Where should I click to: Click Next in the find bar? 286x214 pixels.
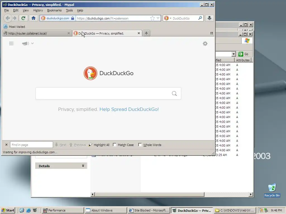(61, 145)
